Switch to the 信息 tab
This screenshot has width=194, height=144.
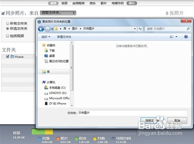point(64,3)
